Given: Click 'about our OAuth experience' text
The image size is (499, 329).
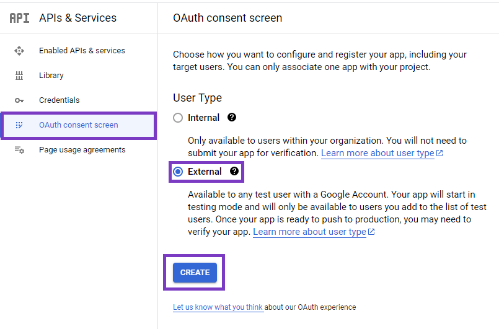Looking at the screenshot, I should pos(311,307).
